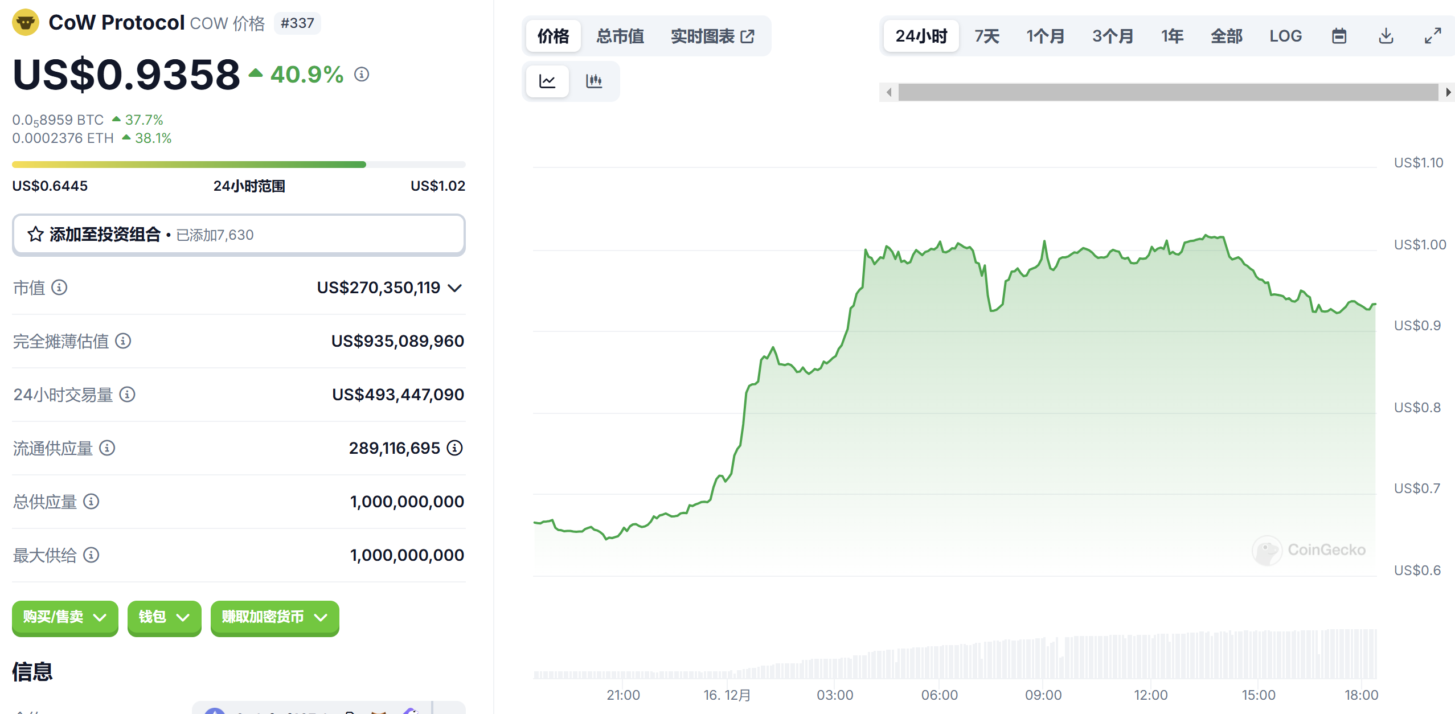Screen dimensions: 1455x714
Task: Click info icon beside 24小时交易量
Action: [127, 395]
